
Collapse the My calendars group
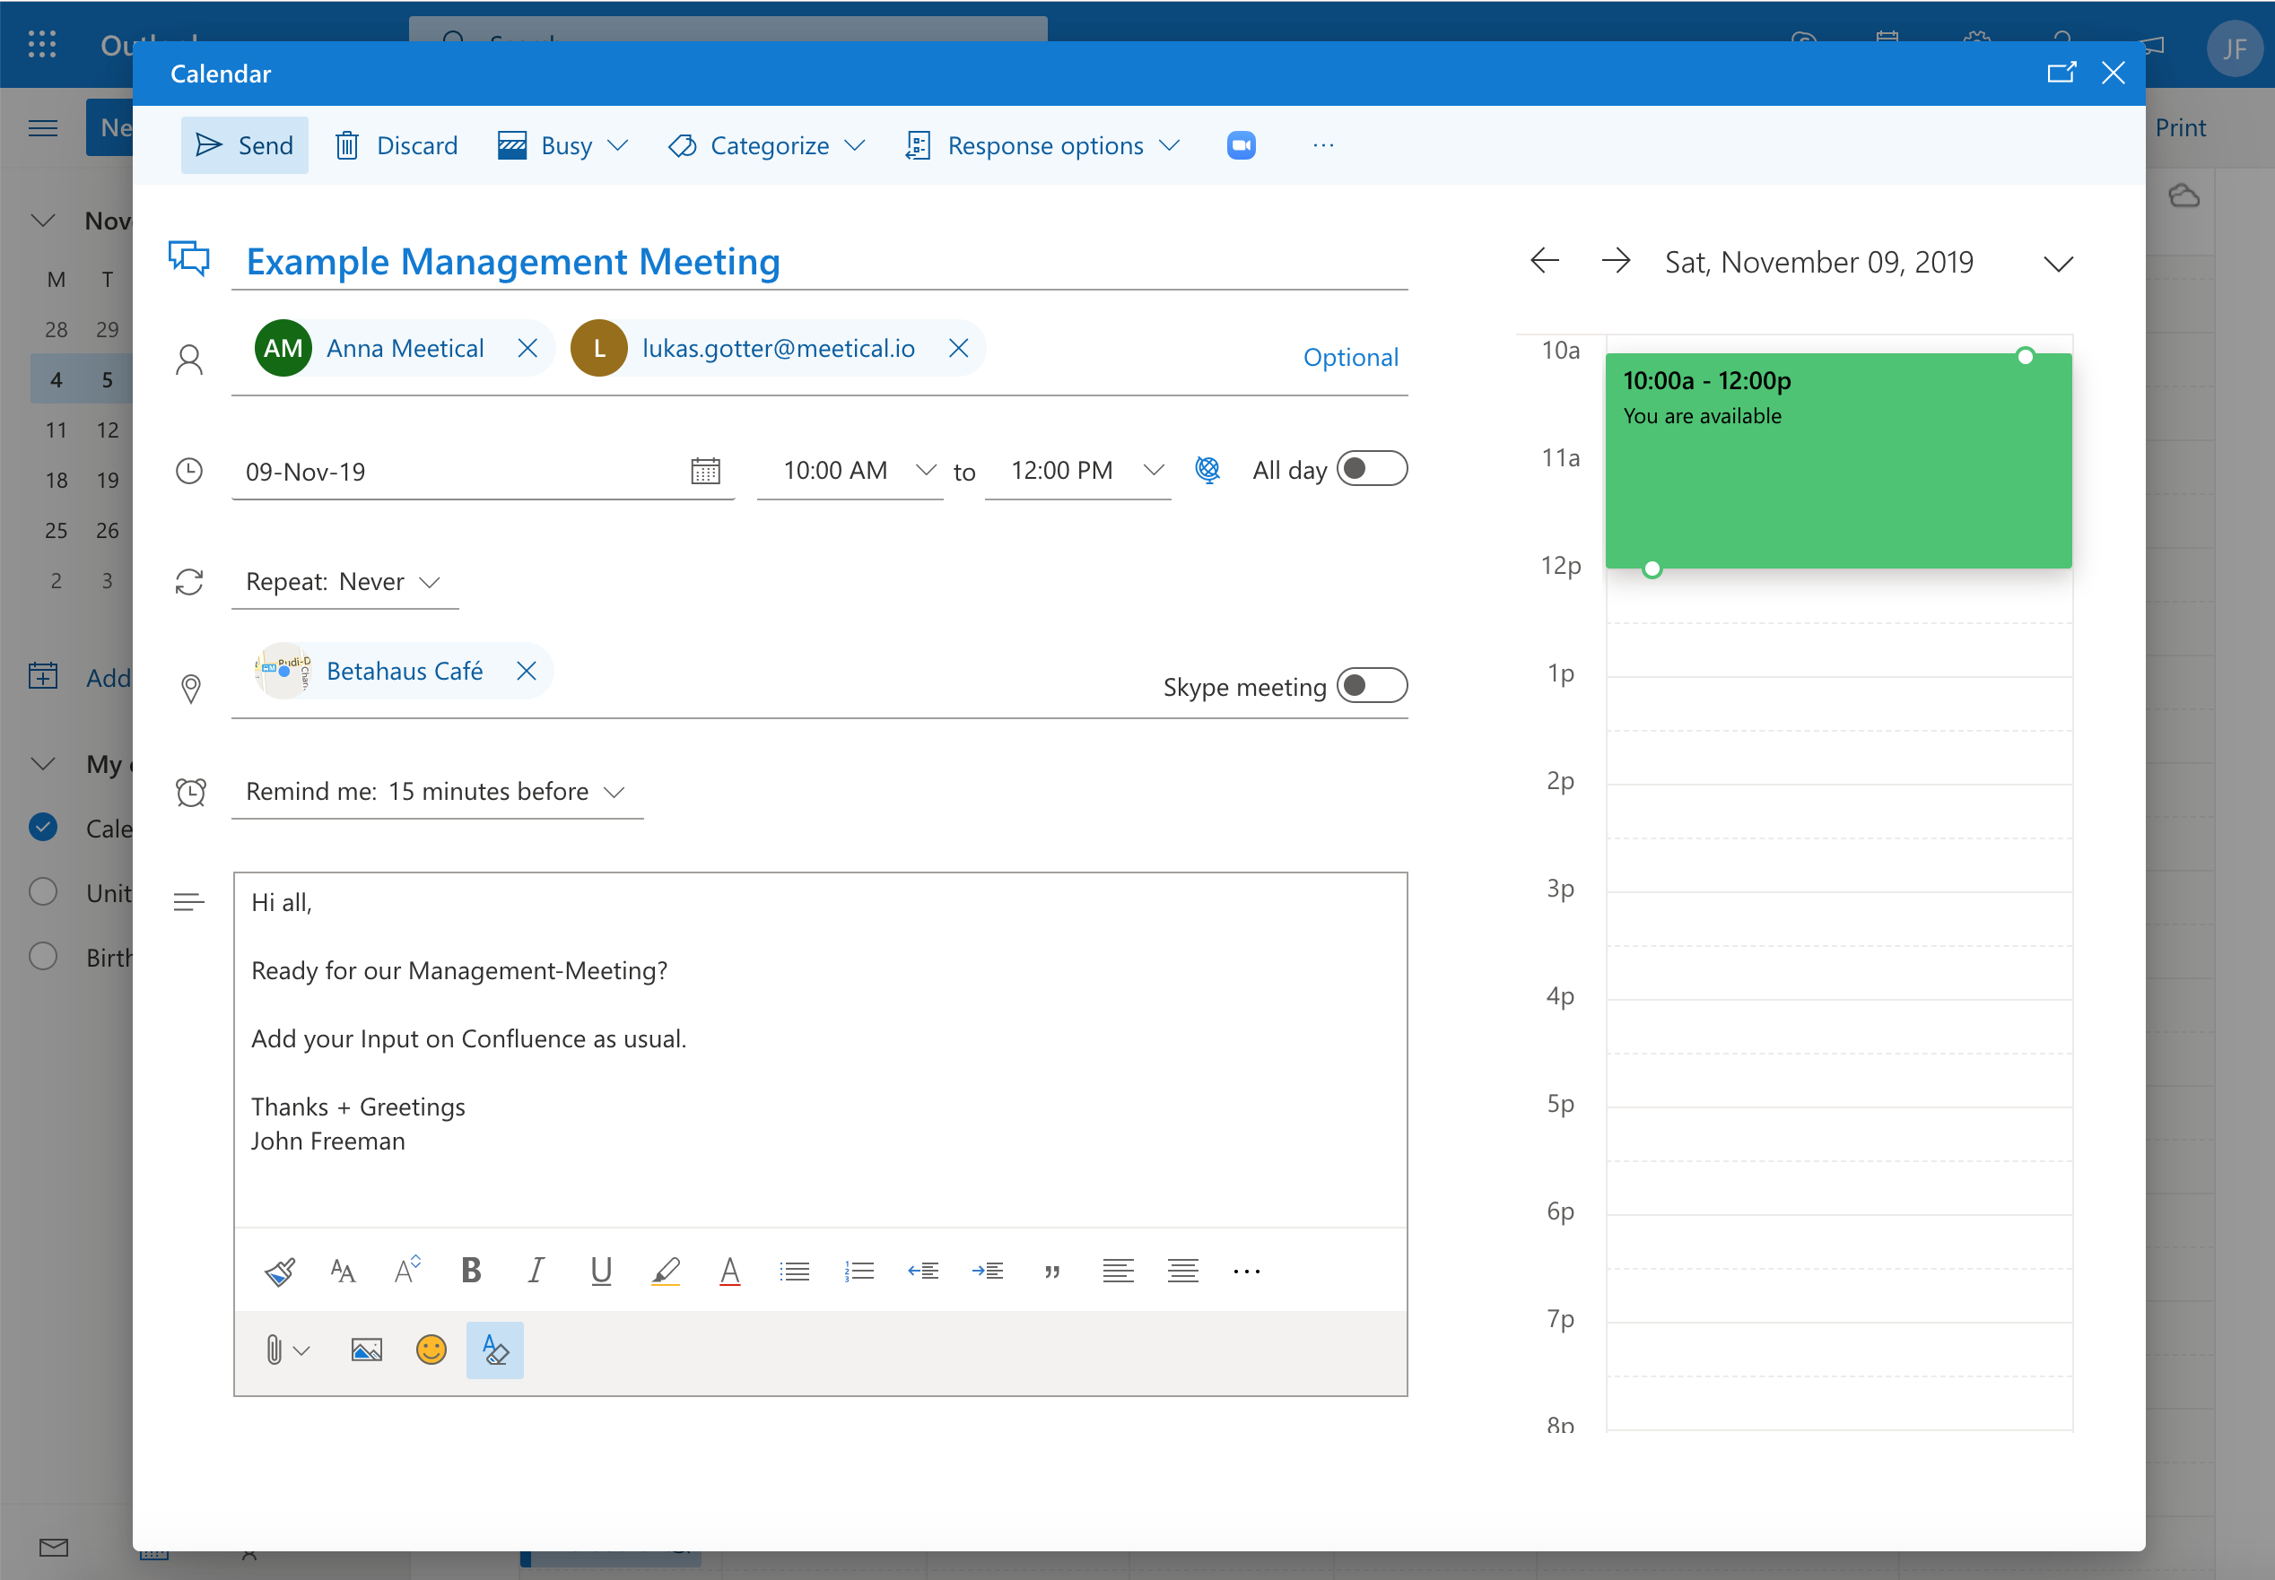click(42, 763)
